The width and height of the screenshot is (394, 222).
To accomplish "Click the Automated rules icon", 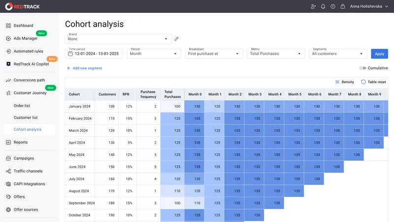I will (x=8, y=51).
